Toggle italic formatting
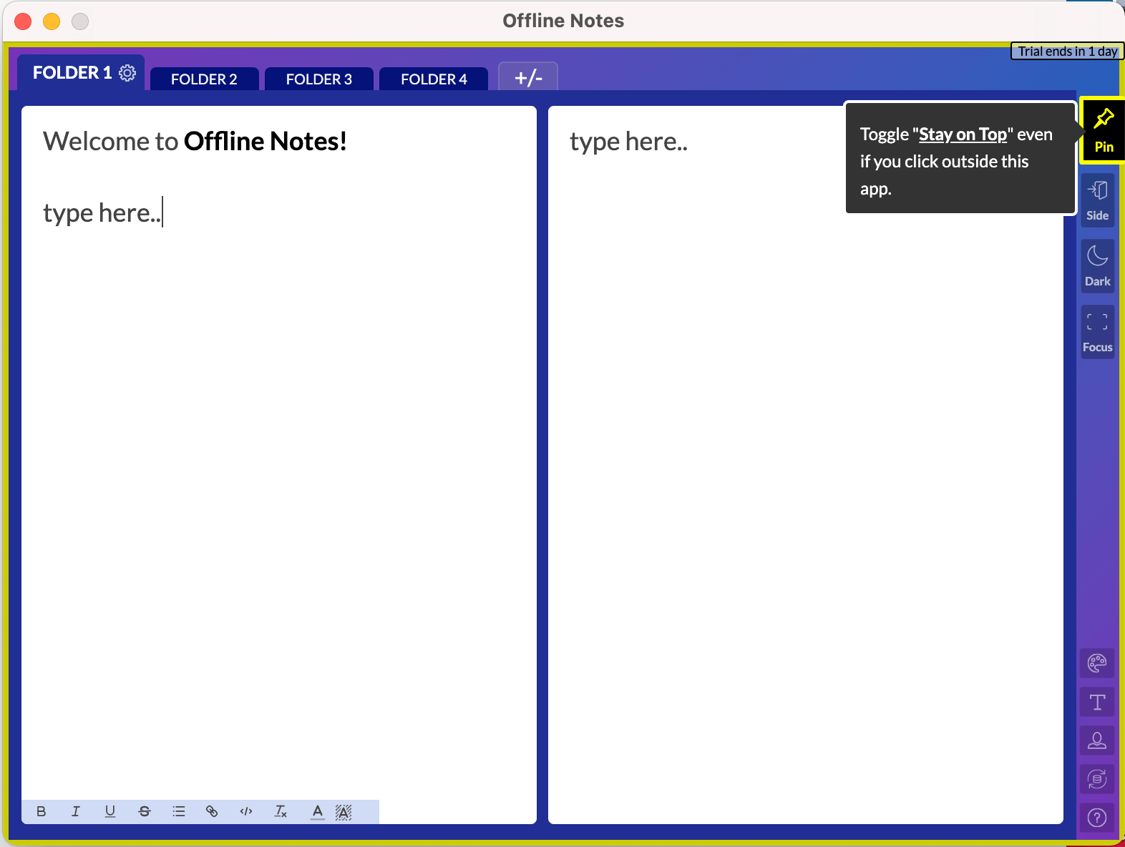Screen dimensions: 1125x847 click(76, 811)
